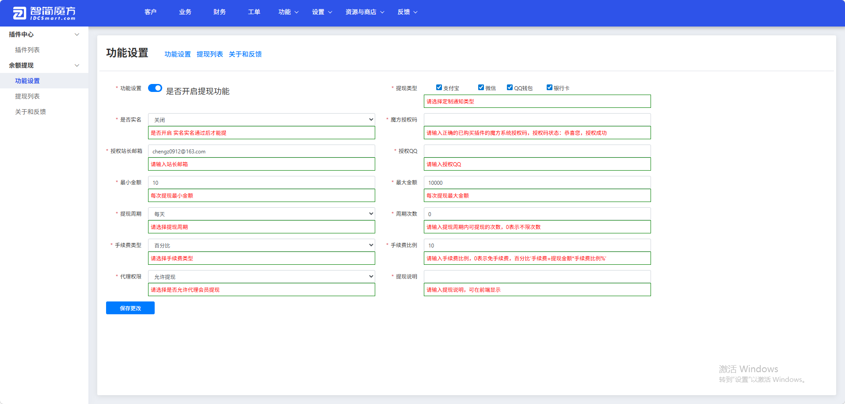Viewport: 845px width, 404px height.
Task: Select 功能设置 in the sidebar
Action: (44, 81)
